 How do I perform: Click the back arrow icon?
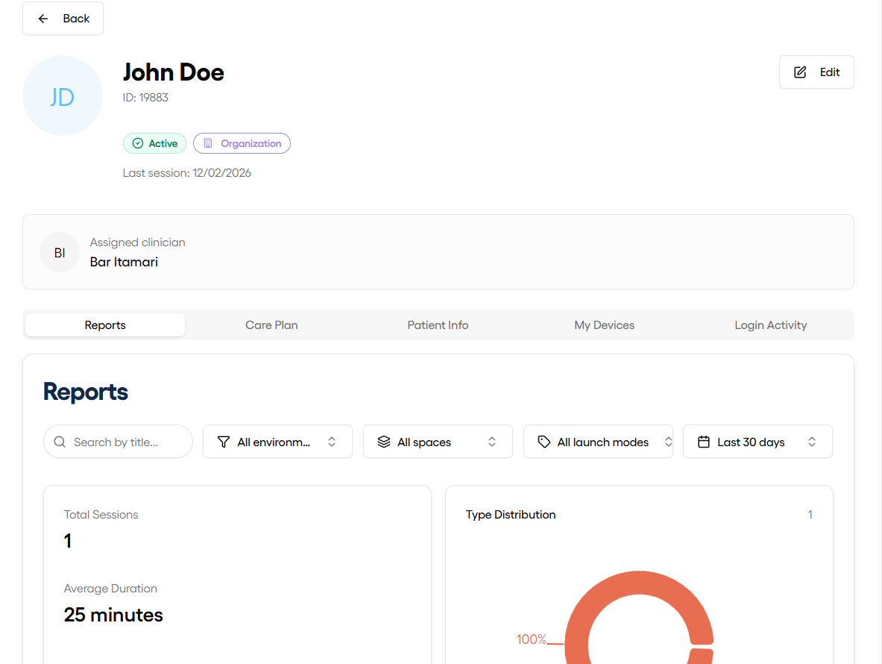(x=42, y=19)
